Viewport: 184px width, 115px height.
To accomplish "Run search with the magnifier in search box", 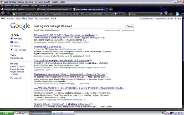I will (x=161, y=14).
